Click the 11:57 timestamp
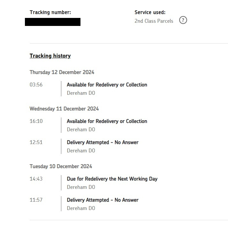 [36, 200]
